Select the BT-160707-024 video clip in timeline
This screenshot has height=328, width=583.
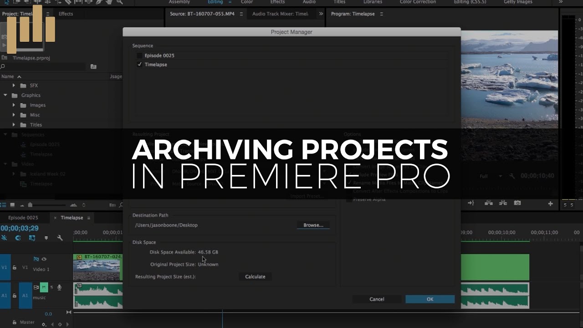(x=98, y=267)
